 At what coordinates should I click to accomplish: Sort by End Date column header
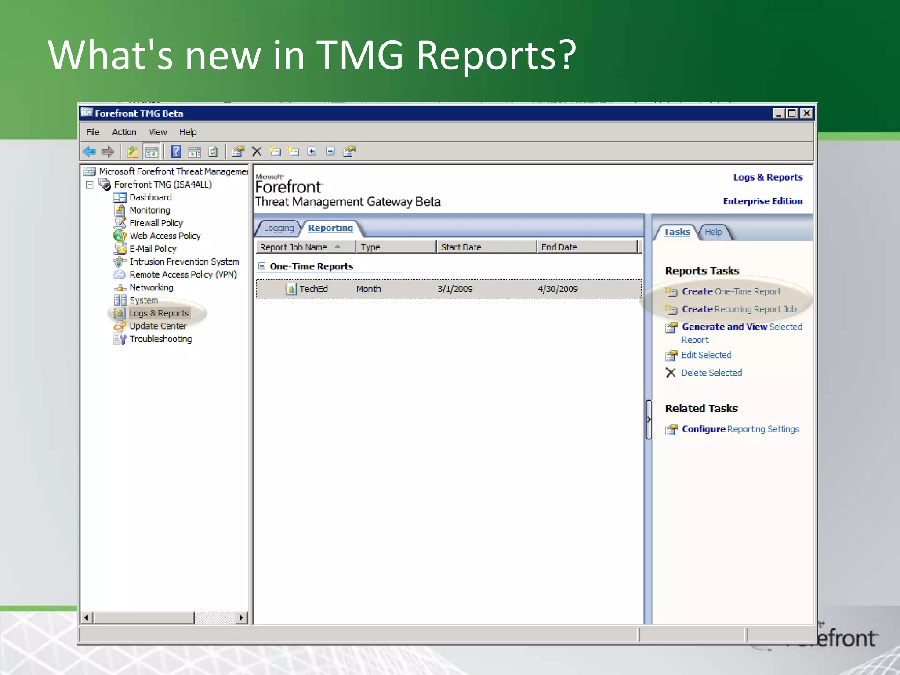click(x=587, y=247)
